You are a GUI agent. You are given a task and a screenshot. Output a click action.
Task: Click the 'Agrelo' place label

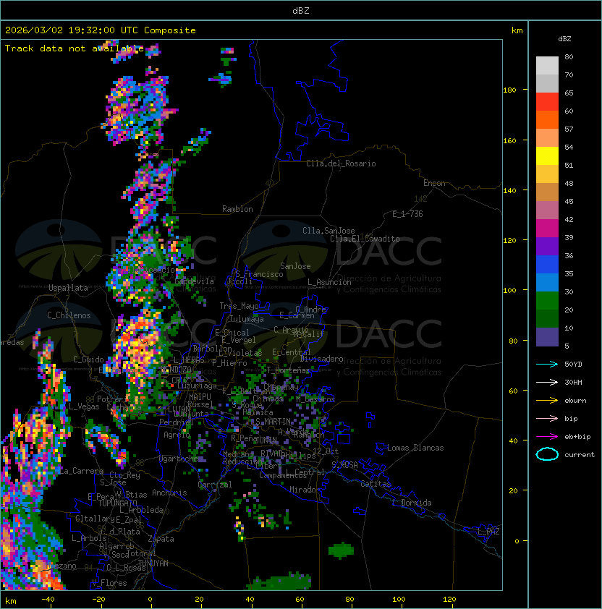[177, 435]
